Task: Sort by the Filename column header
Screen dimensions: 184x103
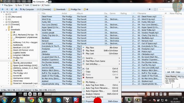Action: (x=142, y=13)
